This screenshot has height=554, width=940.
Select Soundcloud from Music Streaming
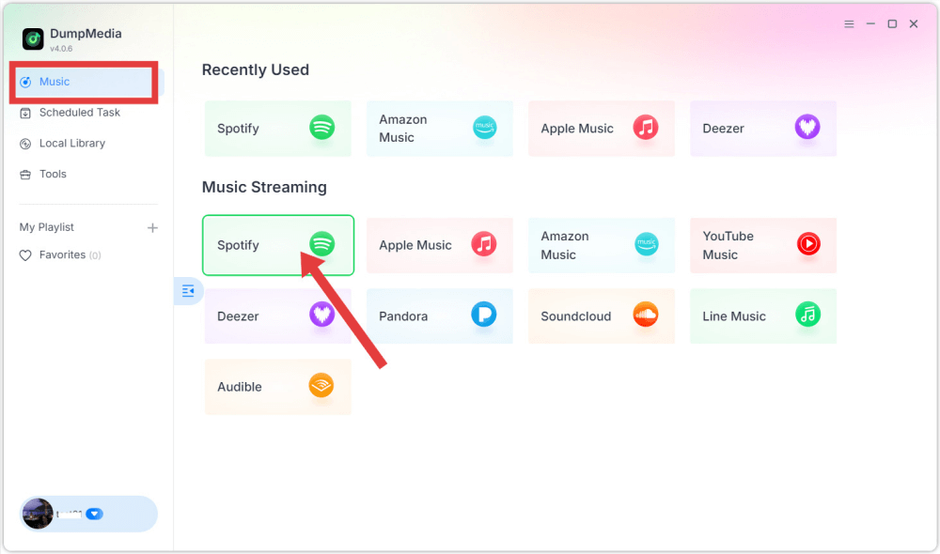601,316
